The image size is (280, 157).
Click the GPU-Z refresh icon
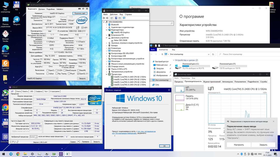pos(83,9)
